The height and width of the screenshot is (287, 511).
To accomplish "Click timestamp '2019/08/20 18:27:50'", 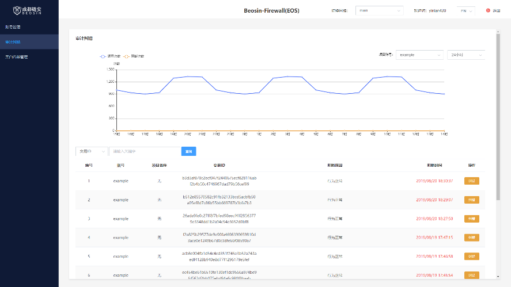I will [434, 219].
